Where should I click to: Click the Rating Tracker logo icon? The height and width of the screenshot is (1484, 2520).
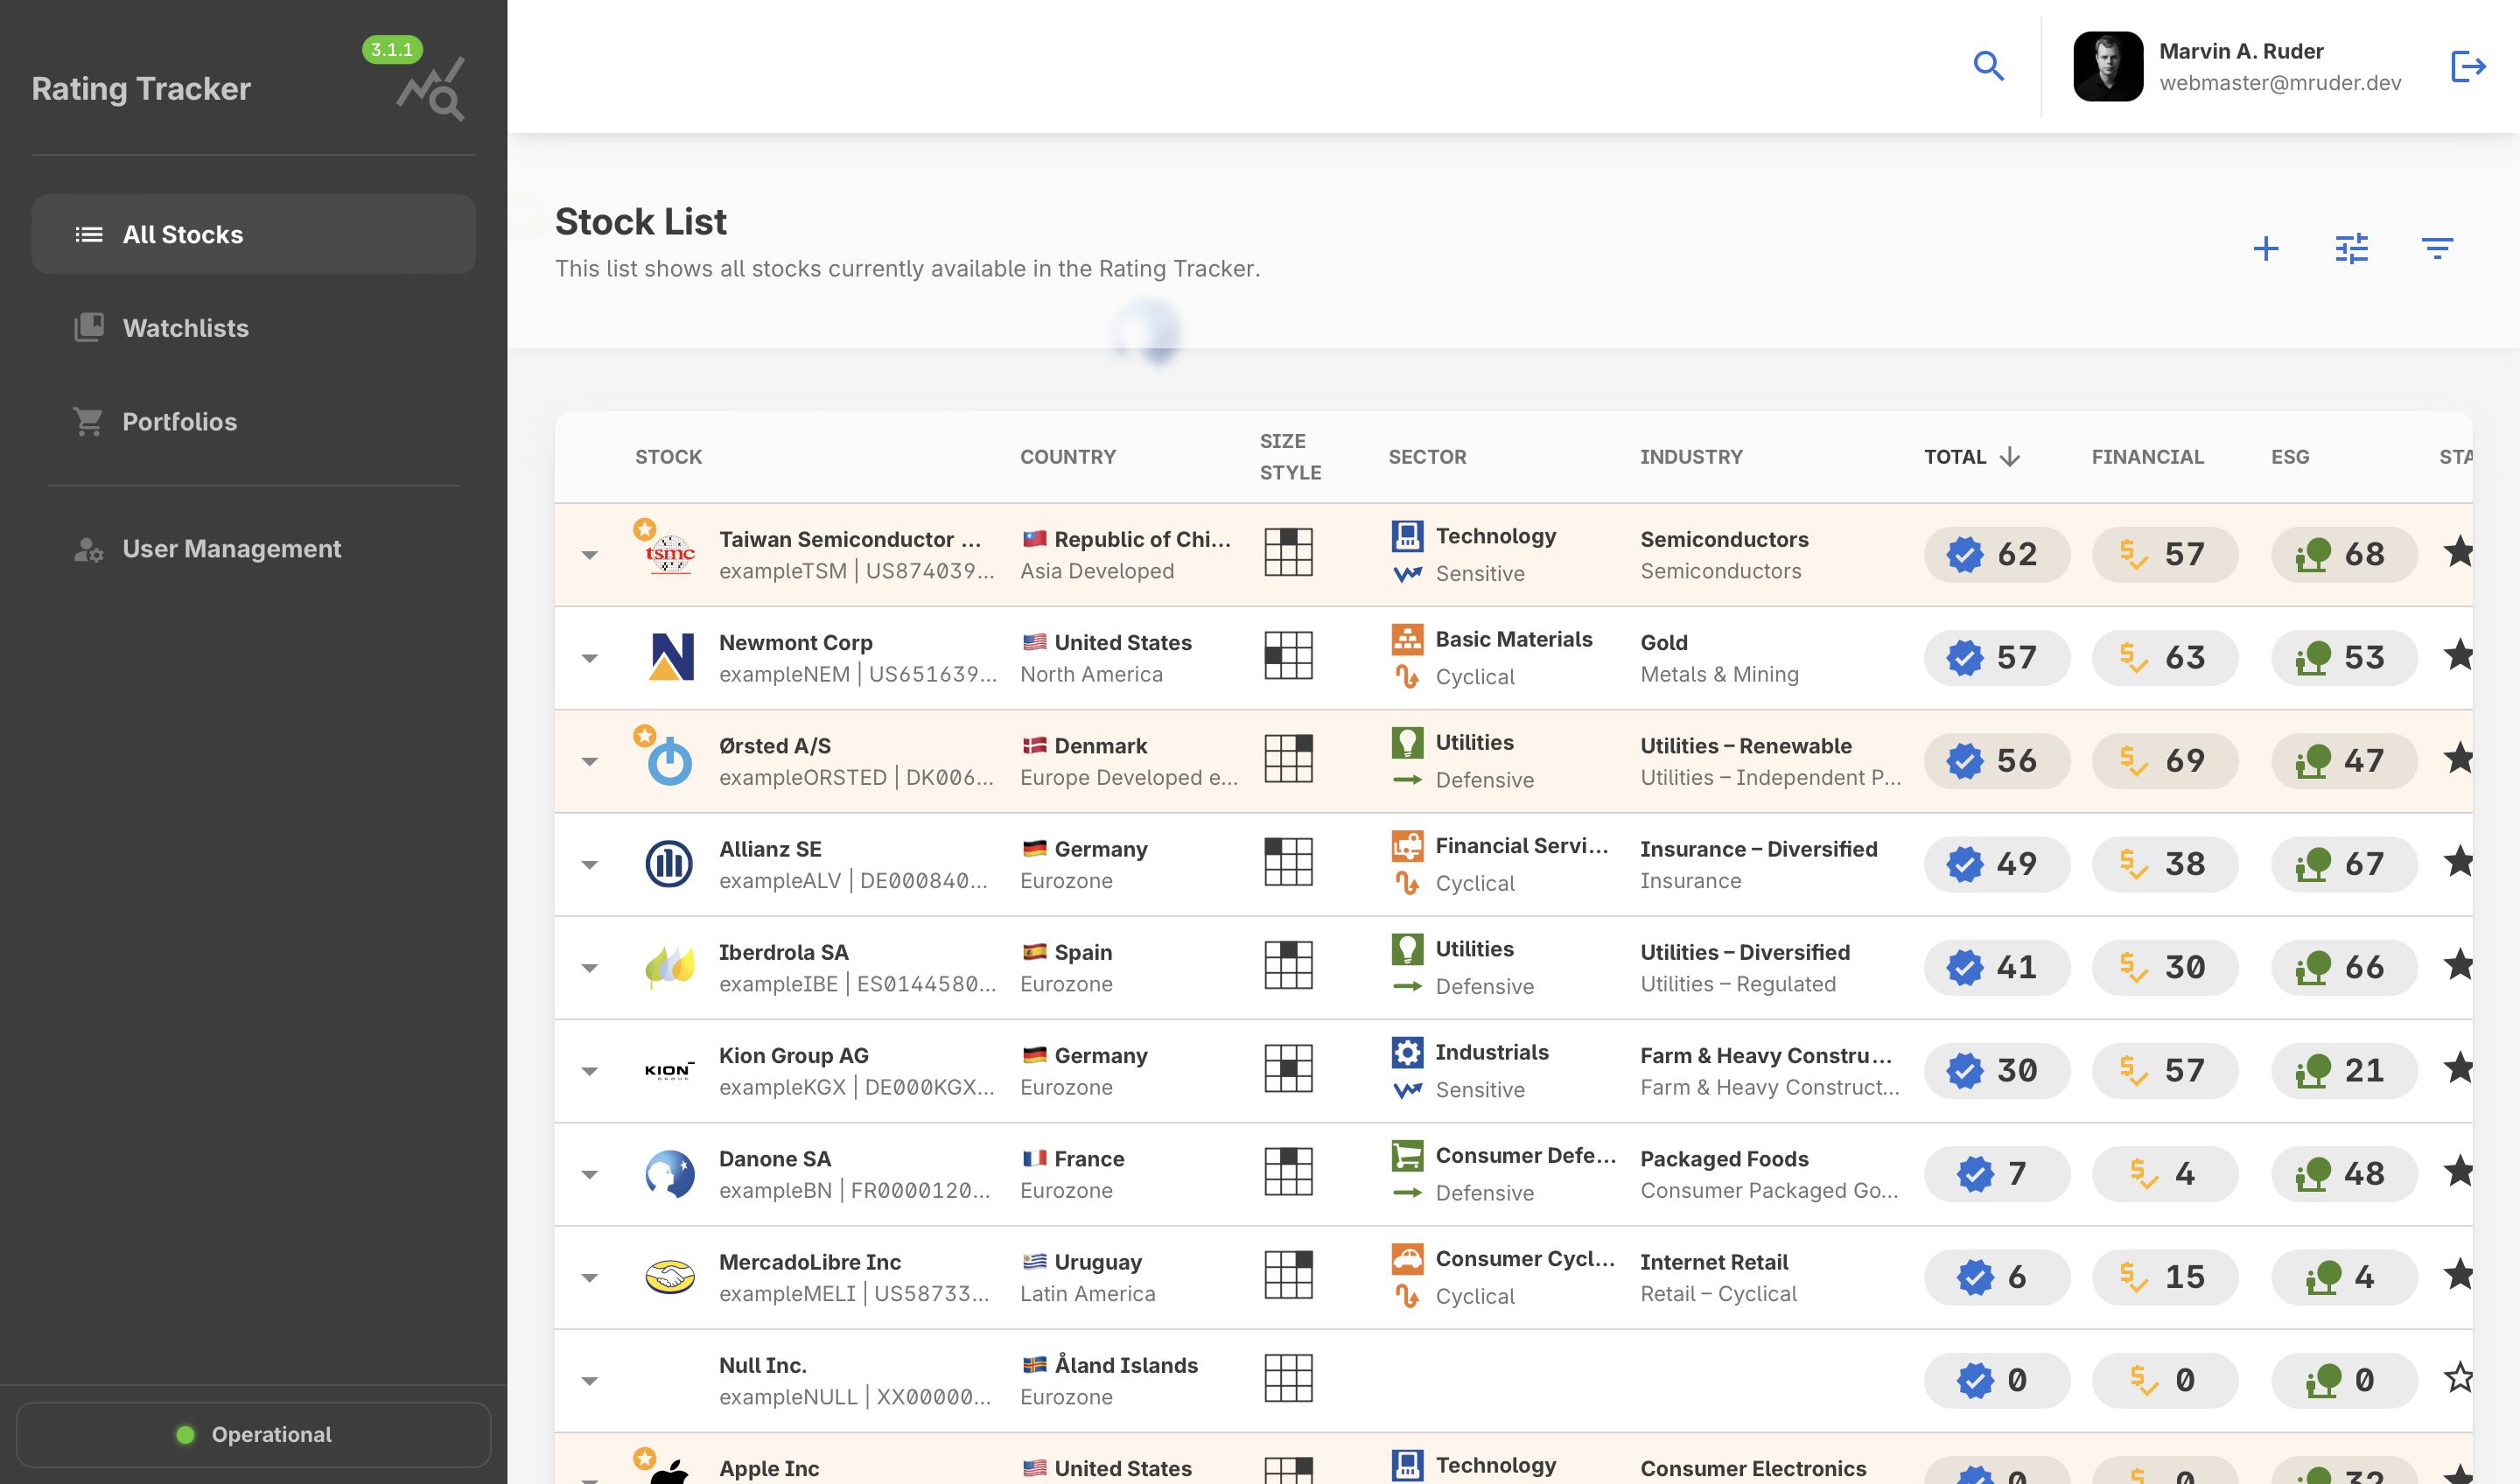point(431,90)
